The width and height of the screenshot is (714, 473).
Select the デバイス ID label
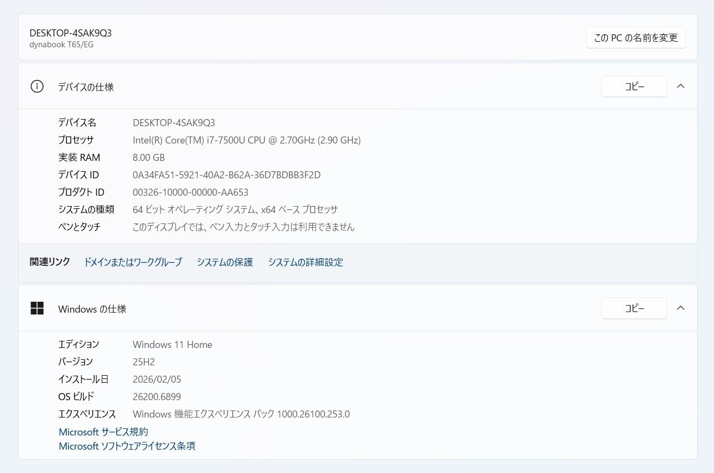[x=78, y=175]
